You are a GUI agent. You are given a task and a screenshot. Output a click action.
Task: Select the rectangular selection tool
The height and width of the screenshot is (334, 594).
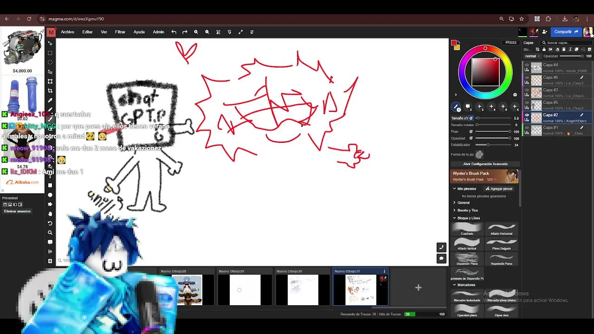(x=50, y=53)
